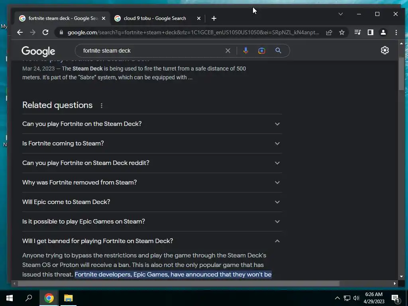Close the cloud 9 tobu tab
The height and width of the screenshot is (306, 408).
199,18
